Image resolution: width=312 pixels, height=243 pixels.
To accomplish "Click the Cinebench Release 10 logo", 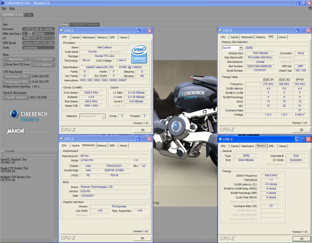I will point(28,115).
